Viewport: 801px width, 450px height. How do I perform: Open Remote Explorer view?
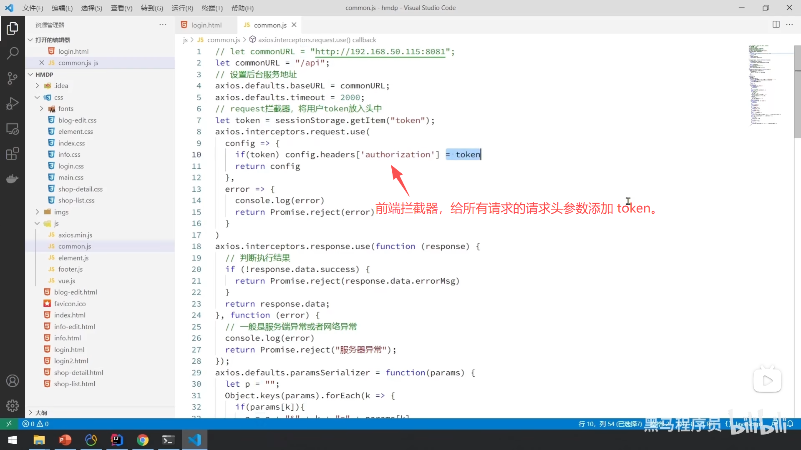click(x=13, y=129)
